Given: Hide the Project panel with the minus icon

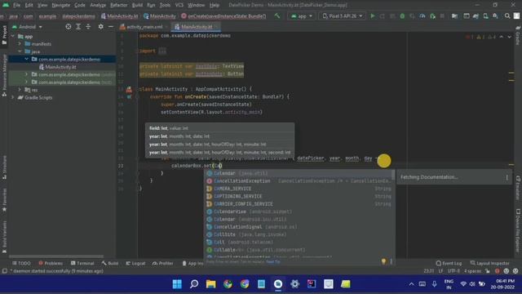Looking at the screenshot, I should [111, 27].
